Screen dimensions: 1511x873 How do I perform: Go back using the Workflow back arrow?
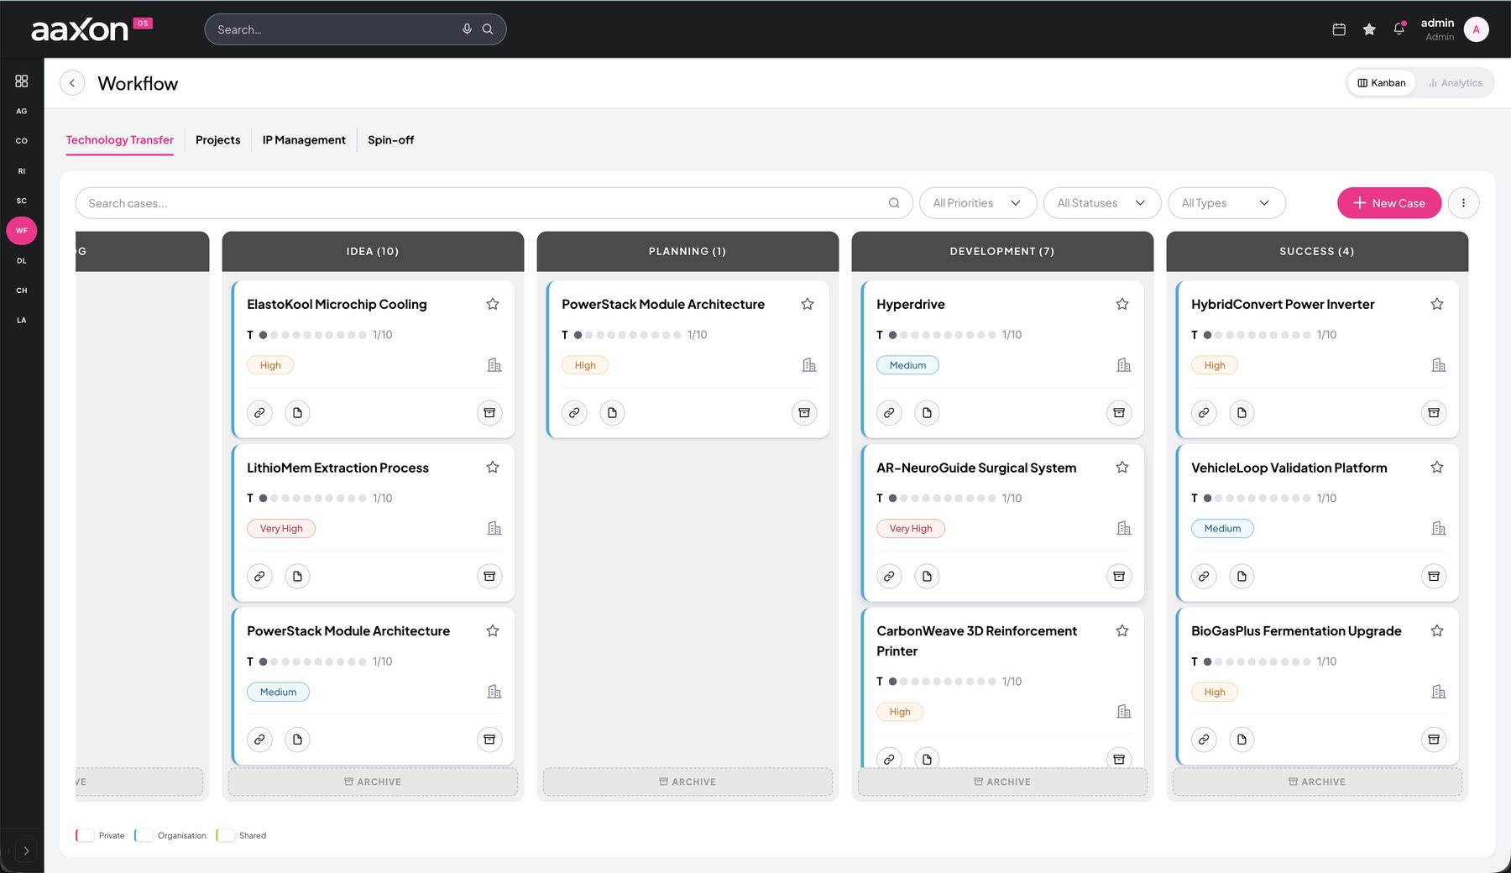pos(72,83)
